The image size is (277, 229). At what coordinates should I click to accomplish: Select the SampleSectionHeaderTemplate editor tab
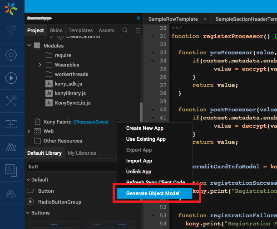click(x=246, y=19)
